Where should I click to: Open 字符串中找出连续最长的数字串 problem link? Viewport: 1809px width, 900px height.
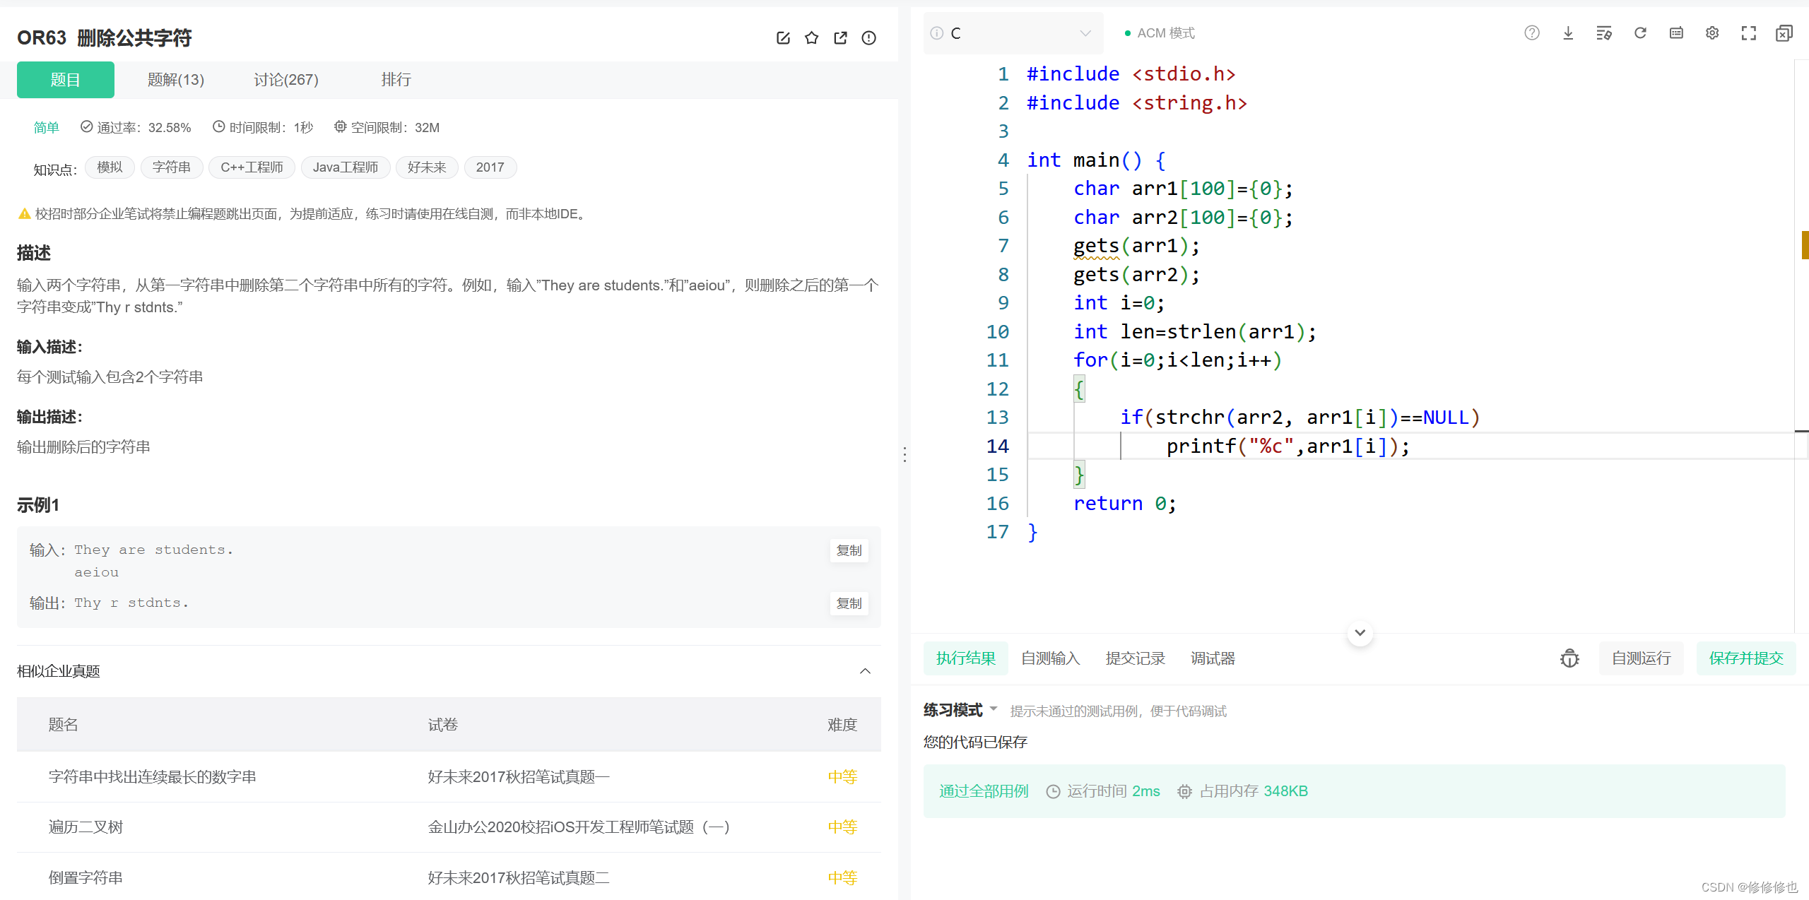(x=153, y=777)
